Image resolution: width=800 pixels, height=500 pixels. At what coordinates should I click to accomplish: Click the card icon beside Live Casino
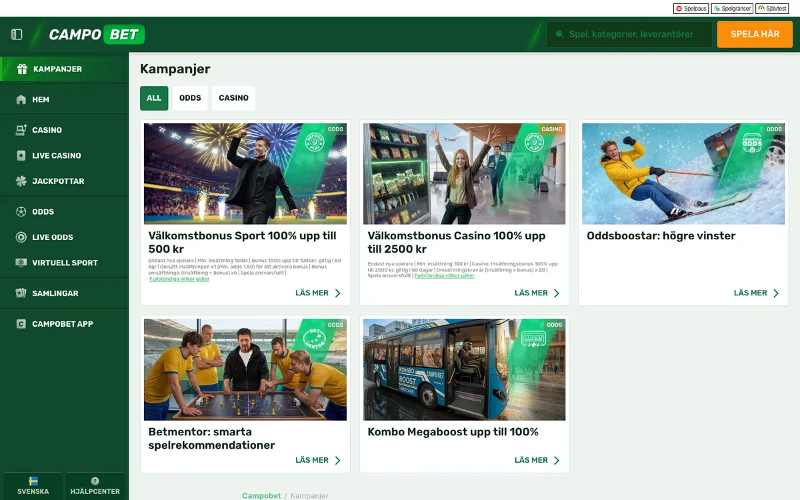(21, 155)
